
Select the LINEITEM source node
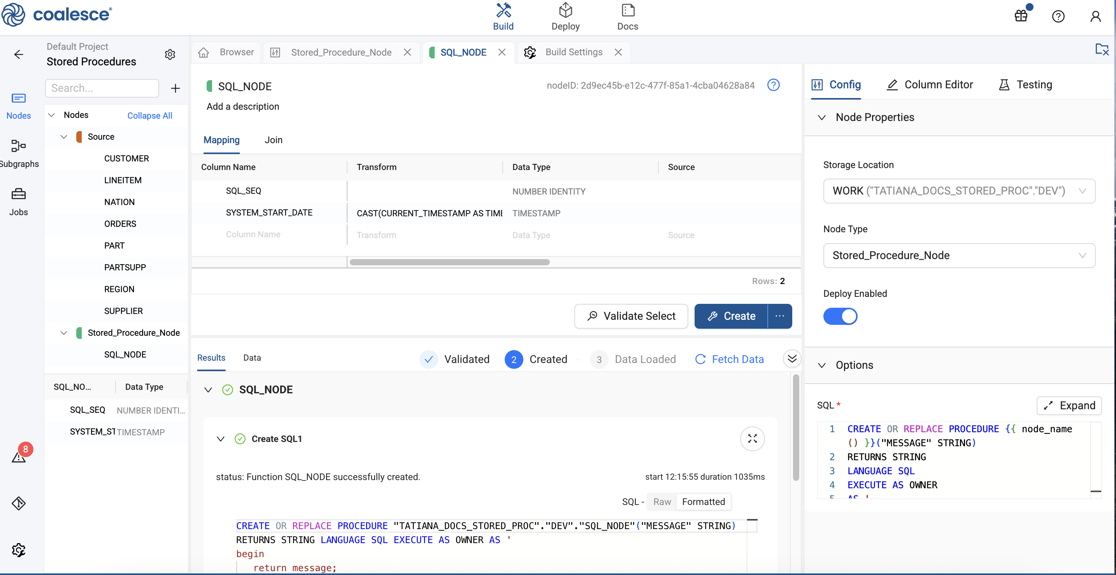click(x=123, y=180)
